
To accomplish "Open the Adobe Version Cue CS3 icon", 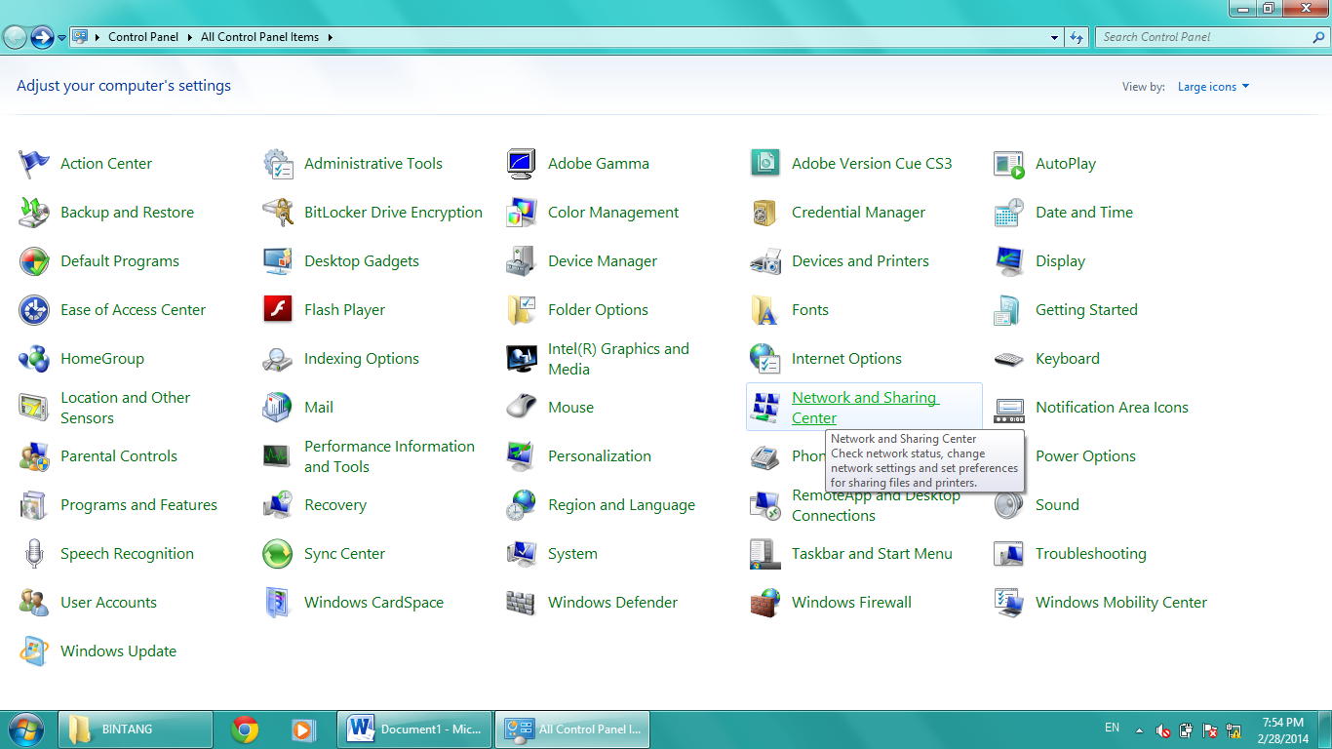I will (765, 164).
